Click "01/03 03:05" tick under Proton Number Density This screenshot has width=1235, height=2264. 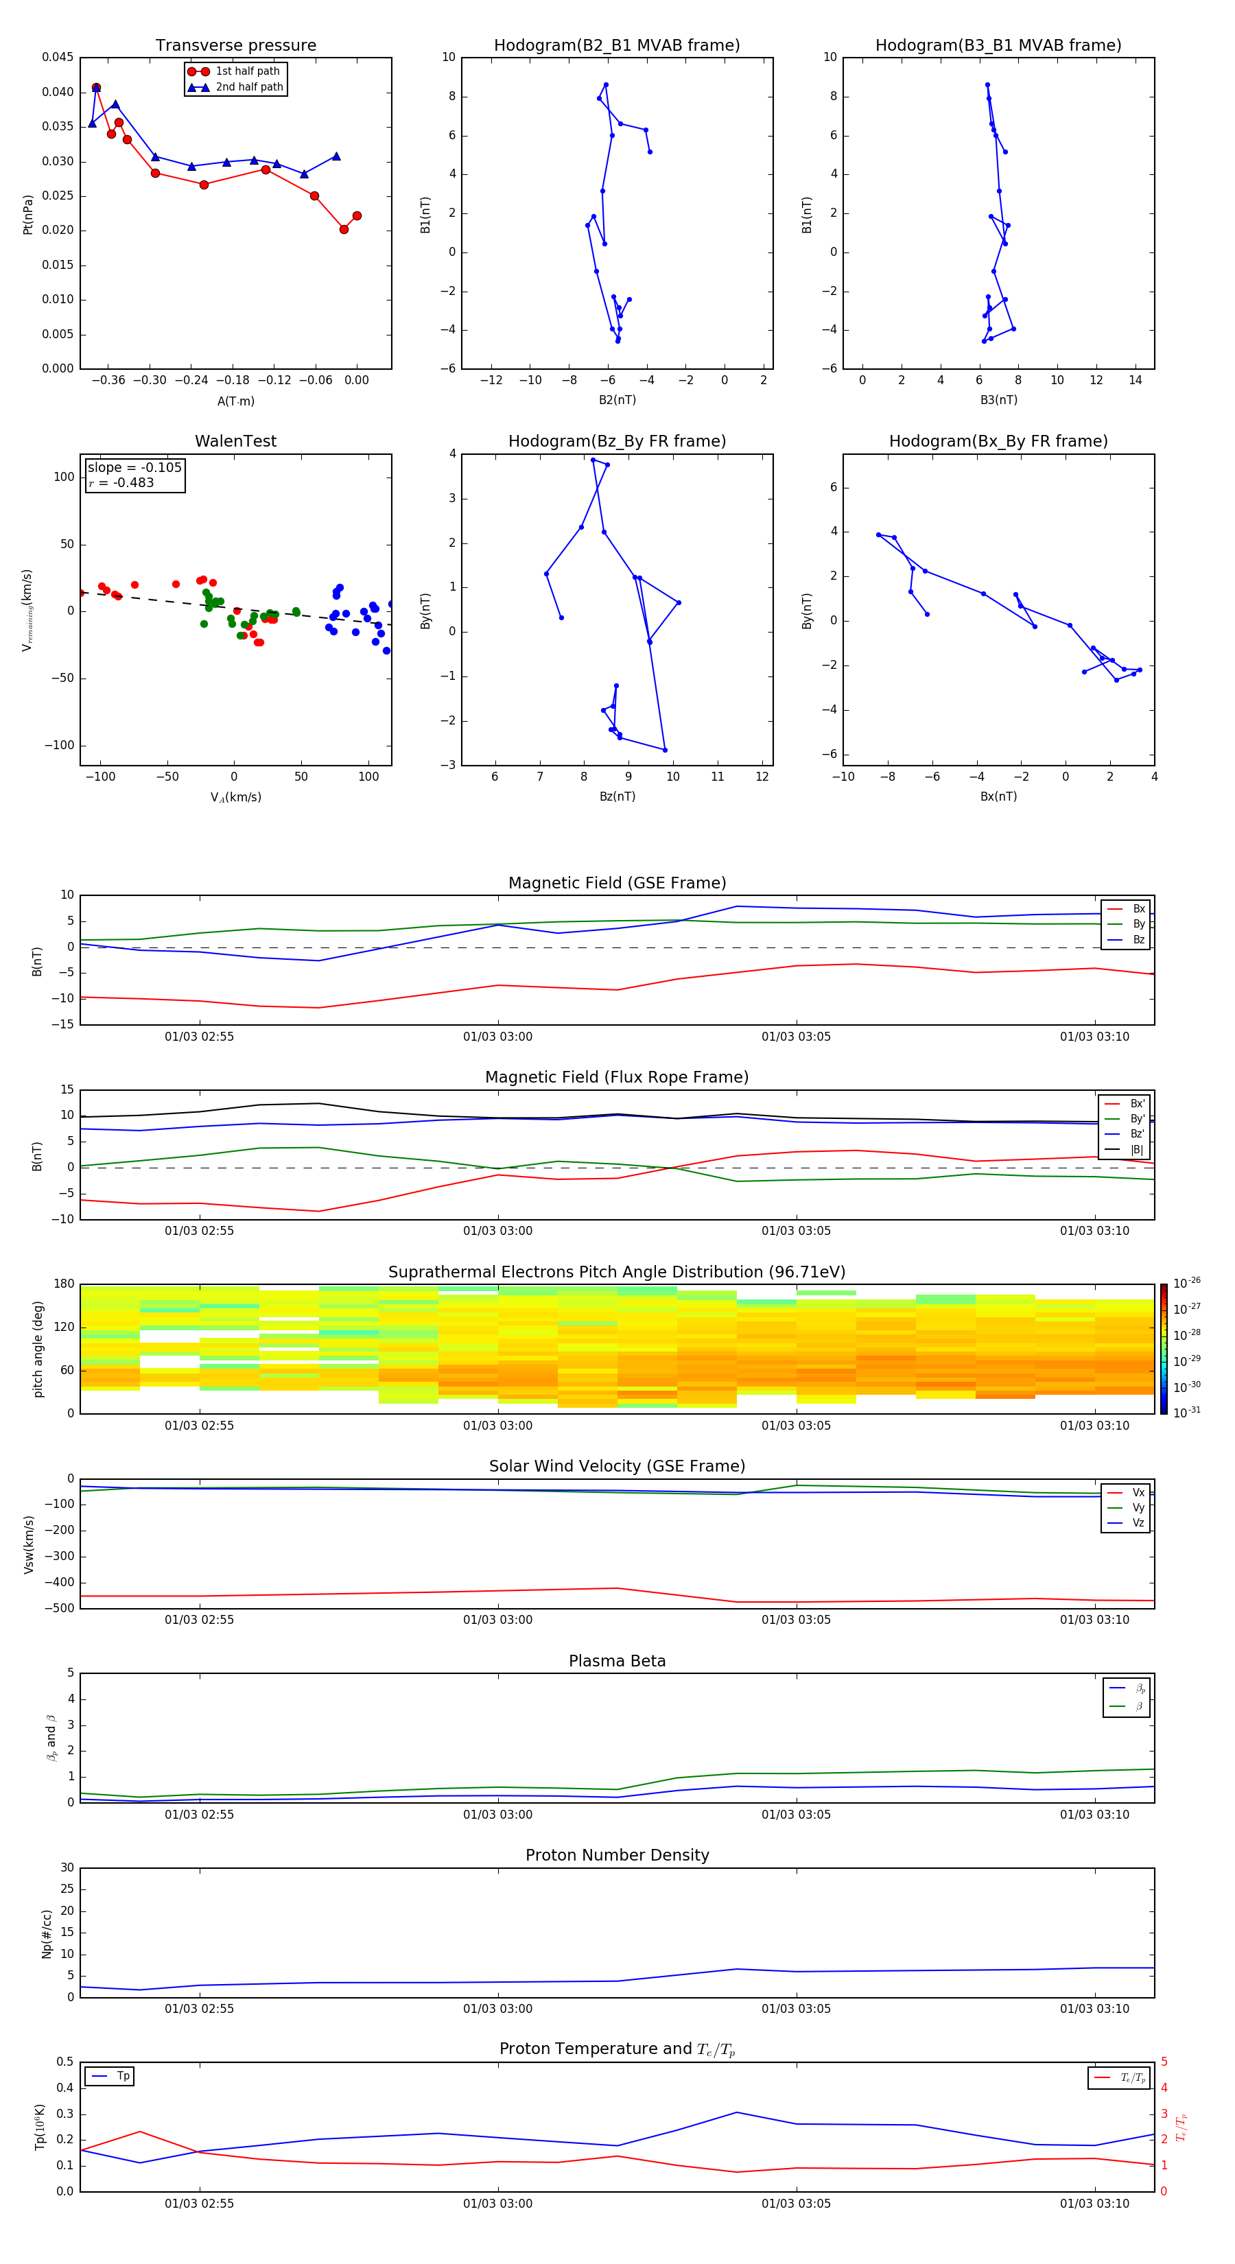pos(795,2008)
